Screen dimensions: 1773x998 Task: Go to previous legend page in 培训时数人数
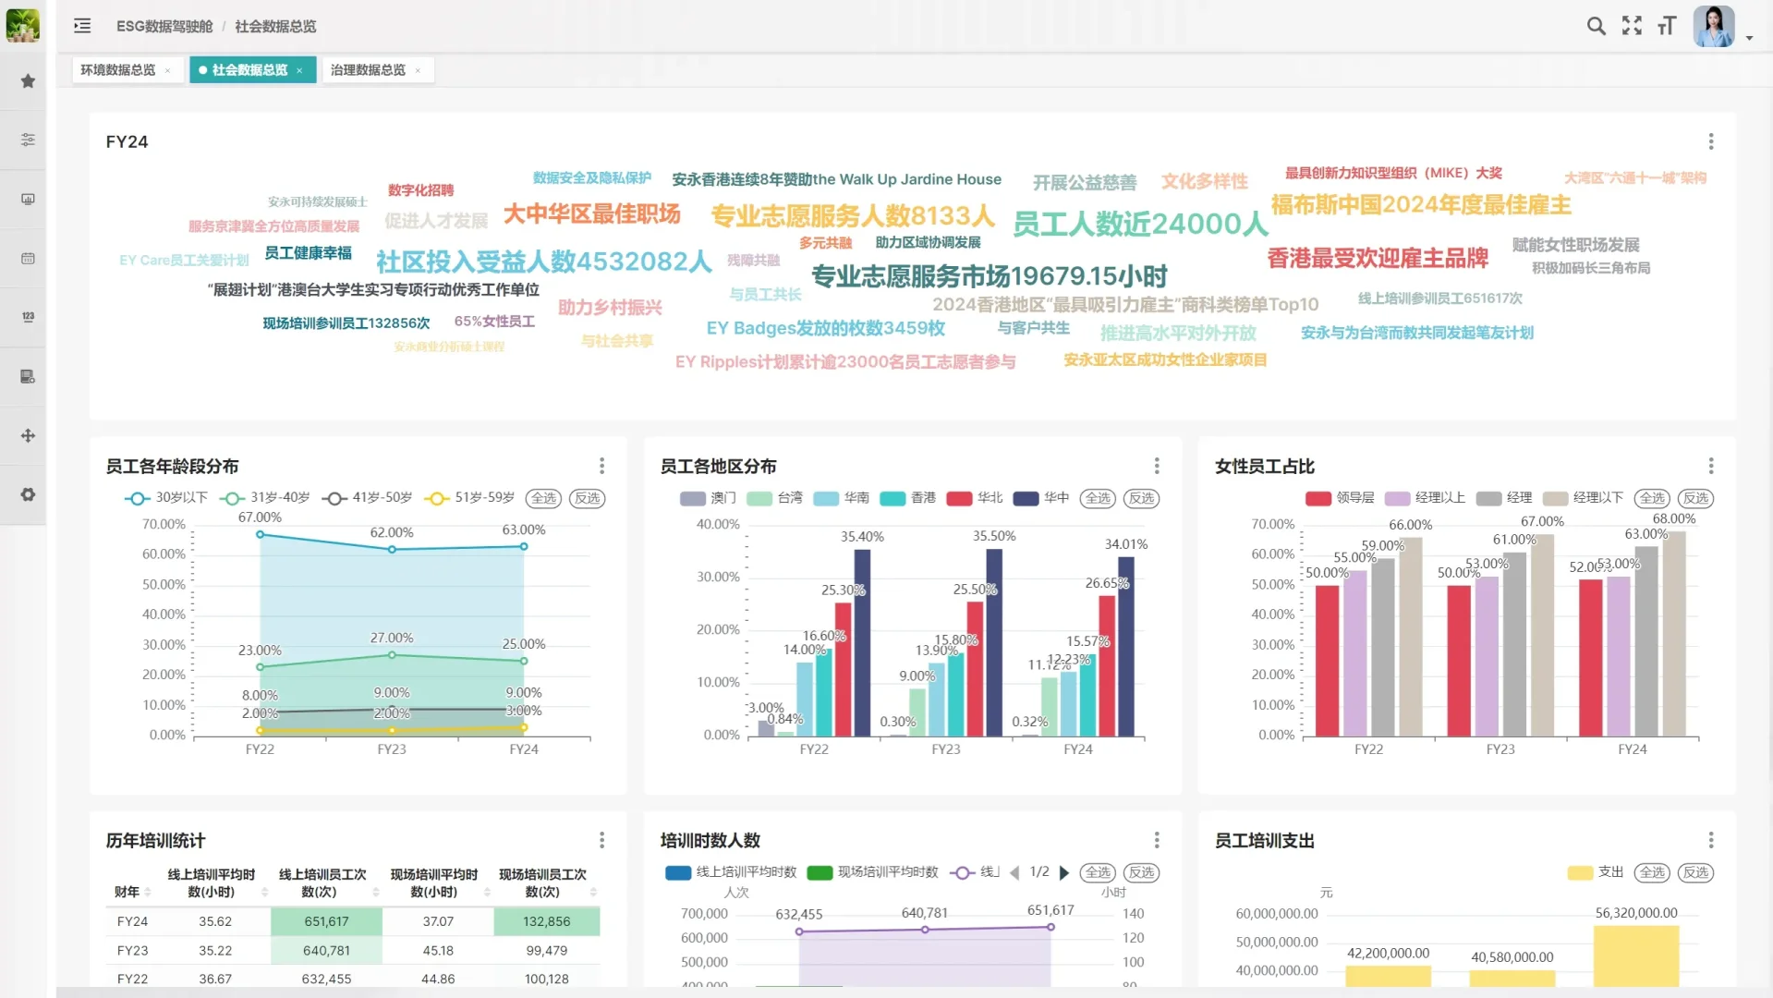coord(1014,872)
